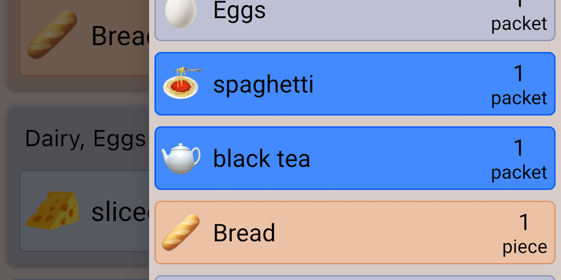Click the egg icon beside Eggs
This screenshot has height=280, width=561.
pos(180,12)
